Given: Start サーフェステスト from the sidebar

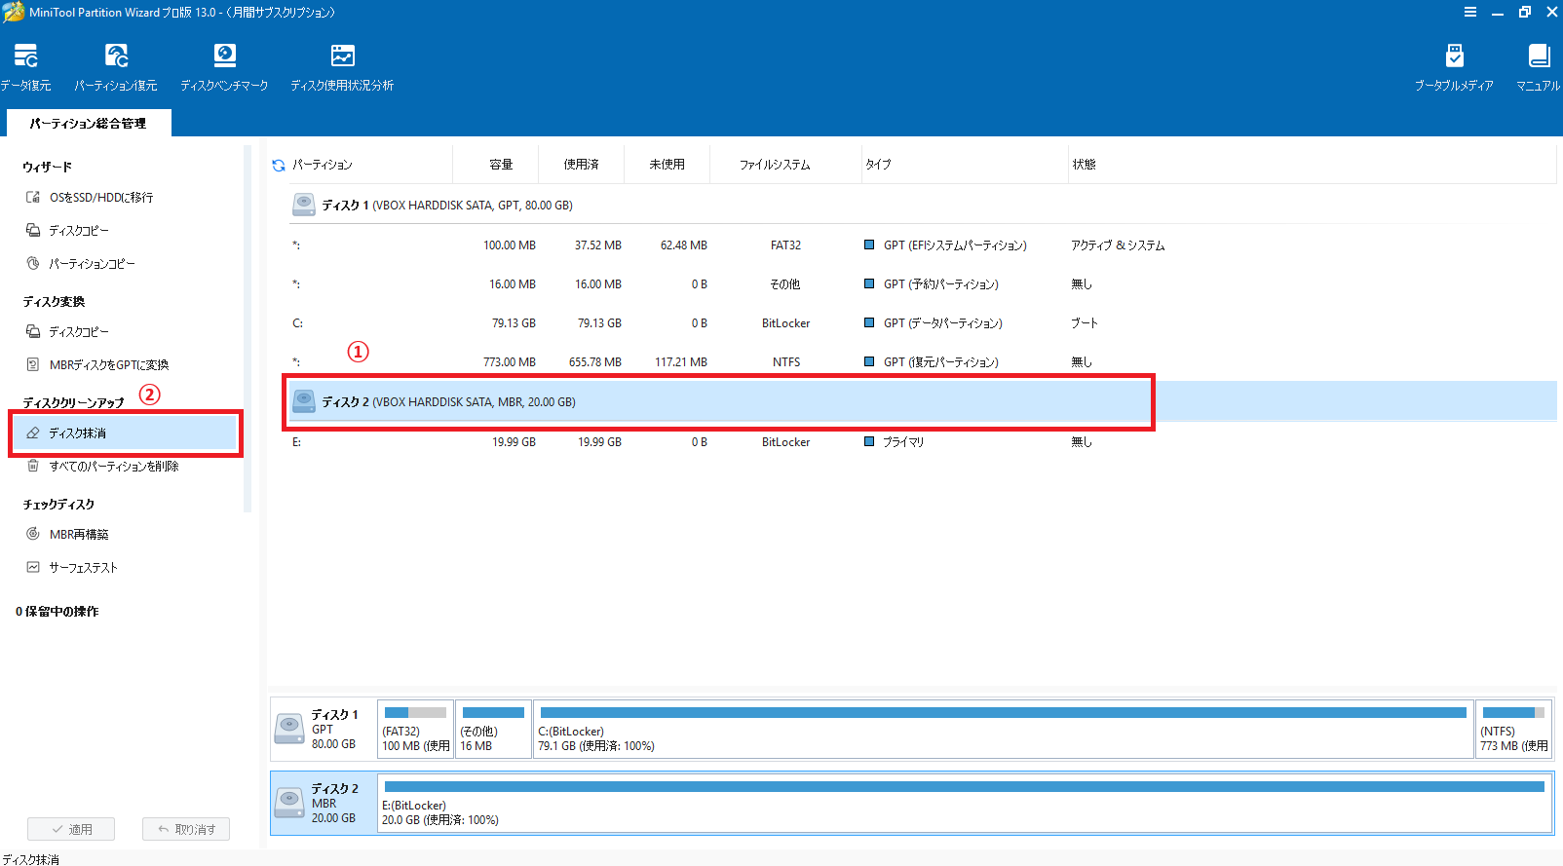Looking at the screenshot, I should [83, 568].
